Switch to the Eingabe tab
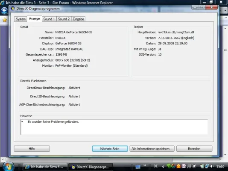This screenshot has width=228, height=171. [79, 19]
